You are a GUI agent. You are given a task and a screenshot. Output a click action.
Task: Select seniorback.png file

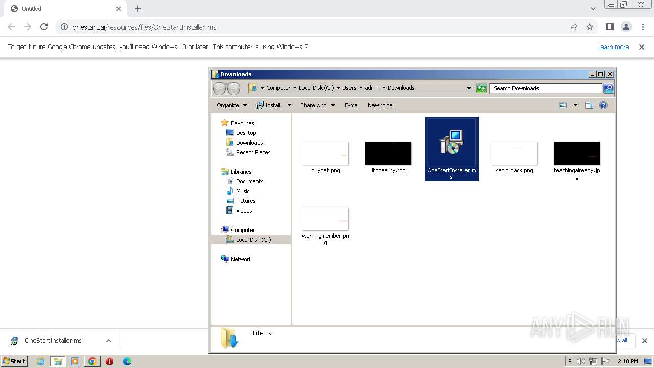pyautogui.click(x=514, y=158)
